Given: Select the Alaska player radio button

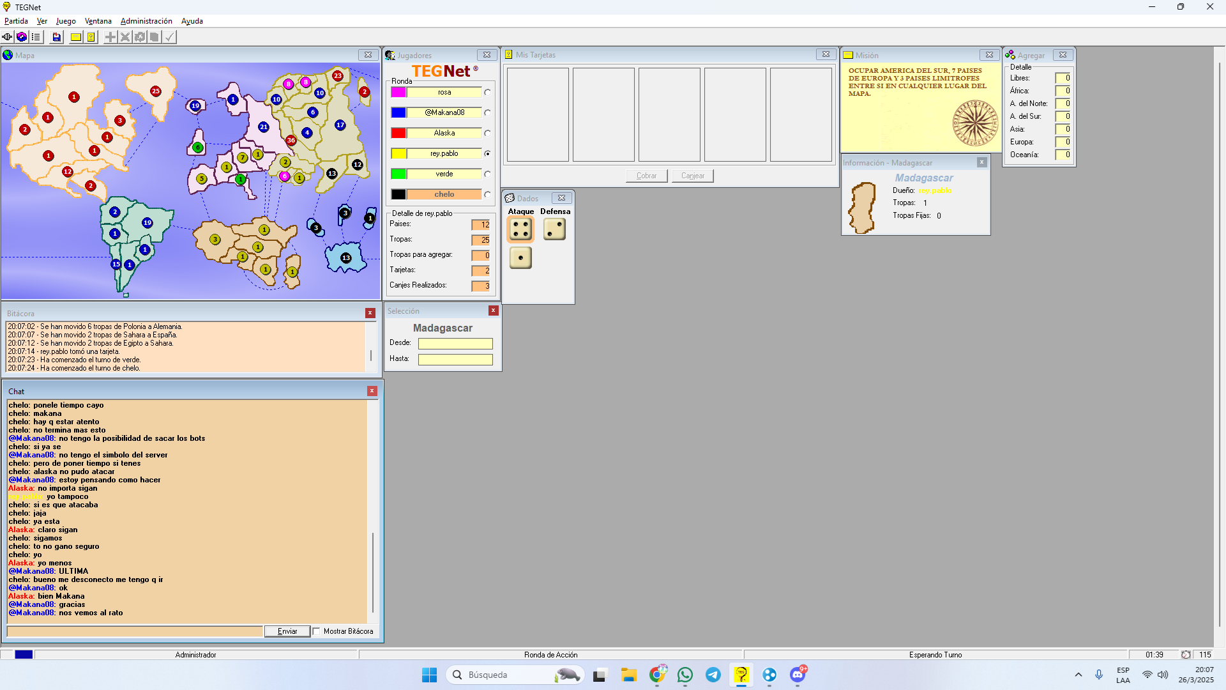Looking at the screenshot, I should coord(487,134).
